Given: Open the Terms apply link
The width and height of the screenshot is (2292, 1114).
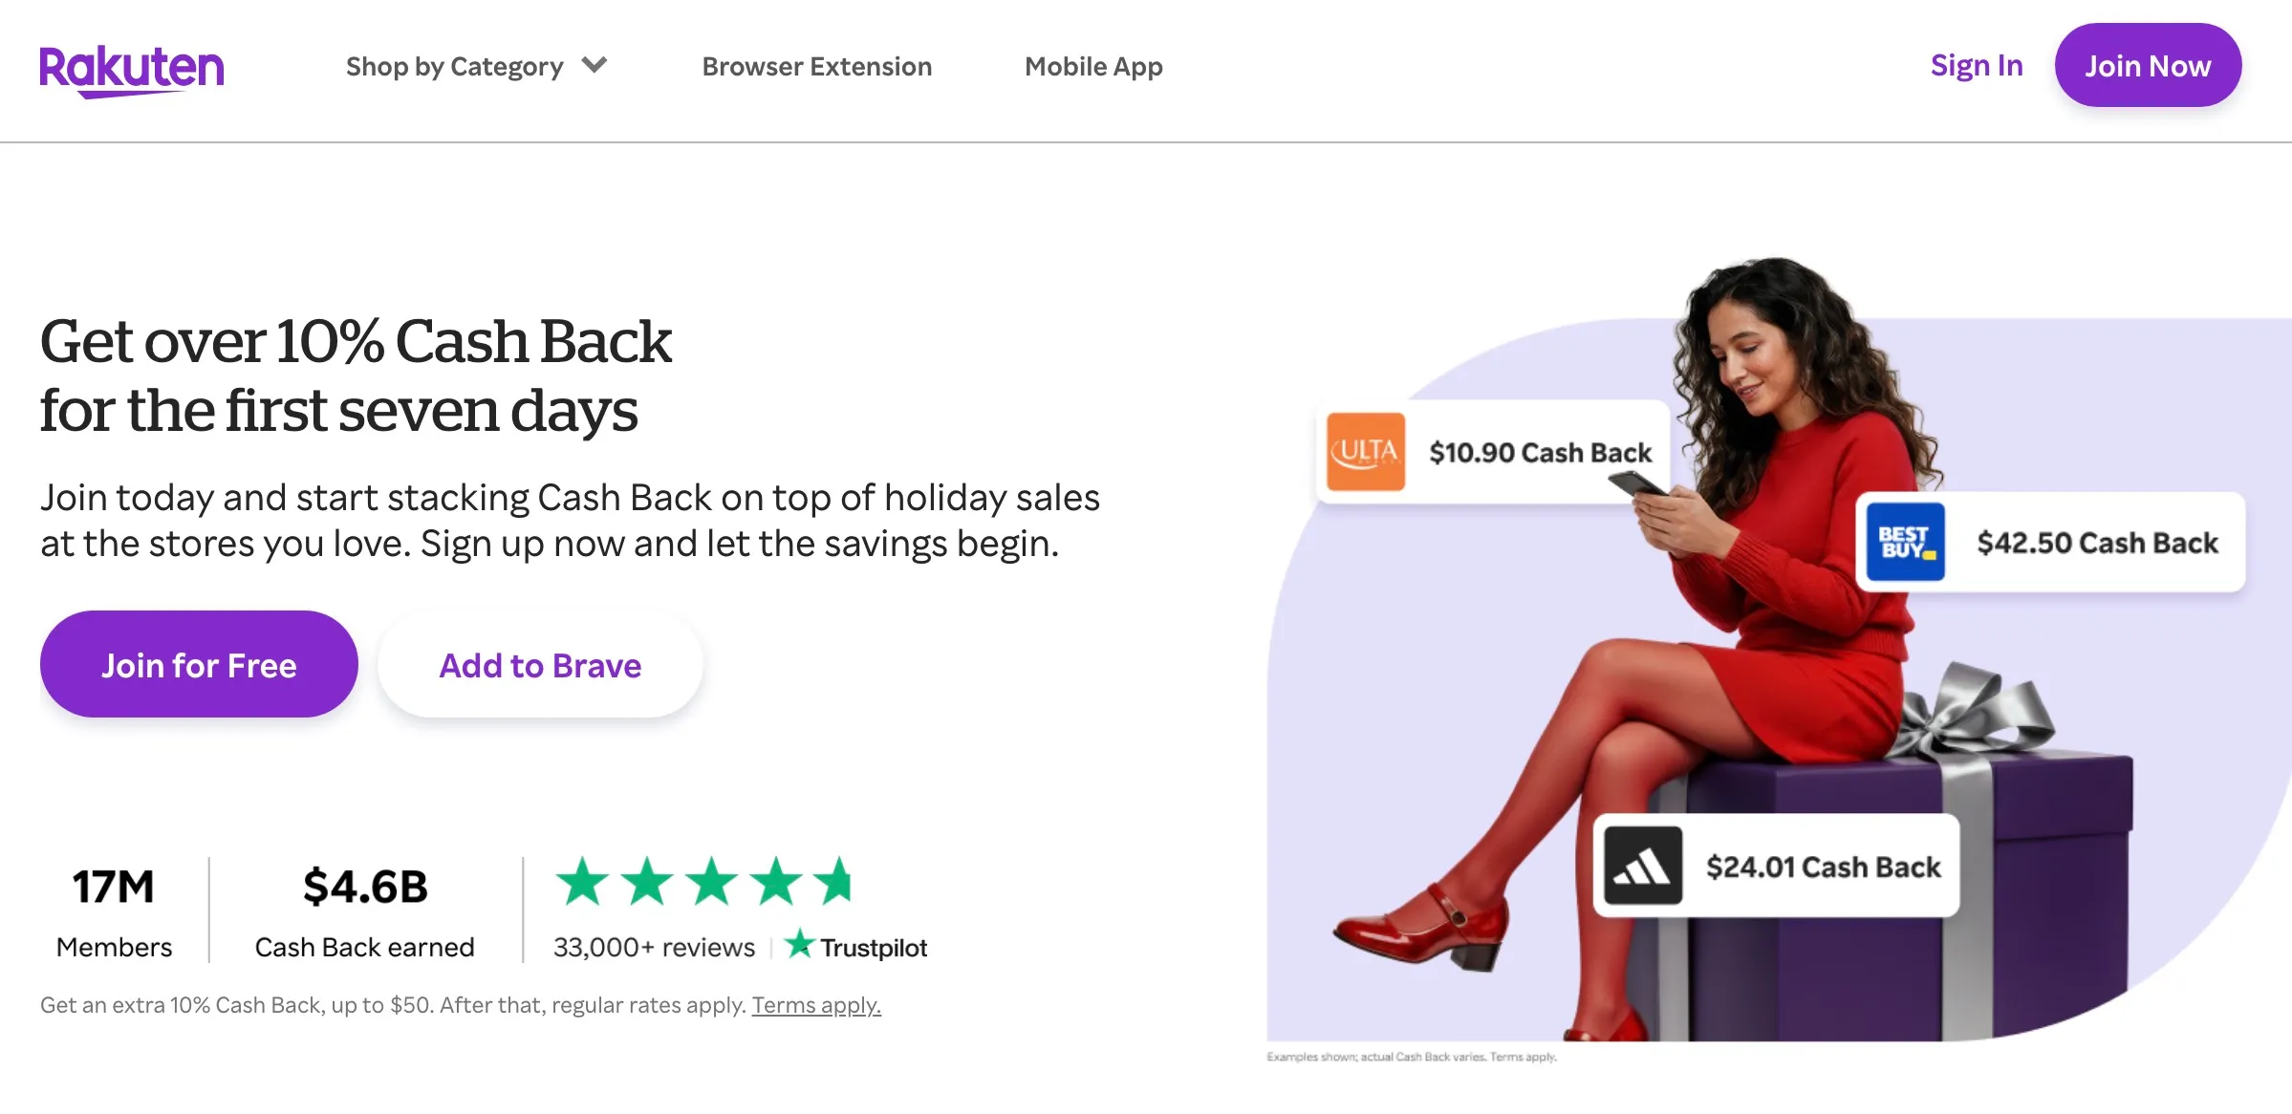Looking at the screenshot, I should [816, 1005].
